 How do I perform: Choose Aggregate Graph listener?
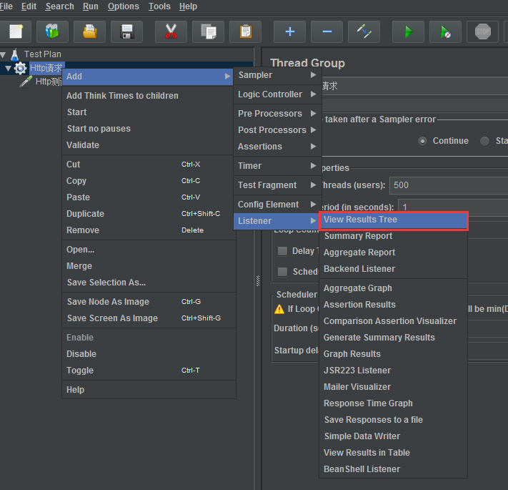coord(393,288)
